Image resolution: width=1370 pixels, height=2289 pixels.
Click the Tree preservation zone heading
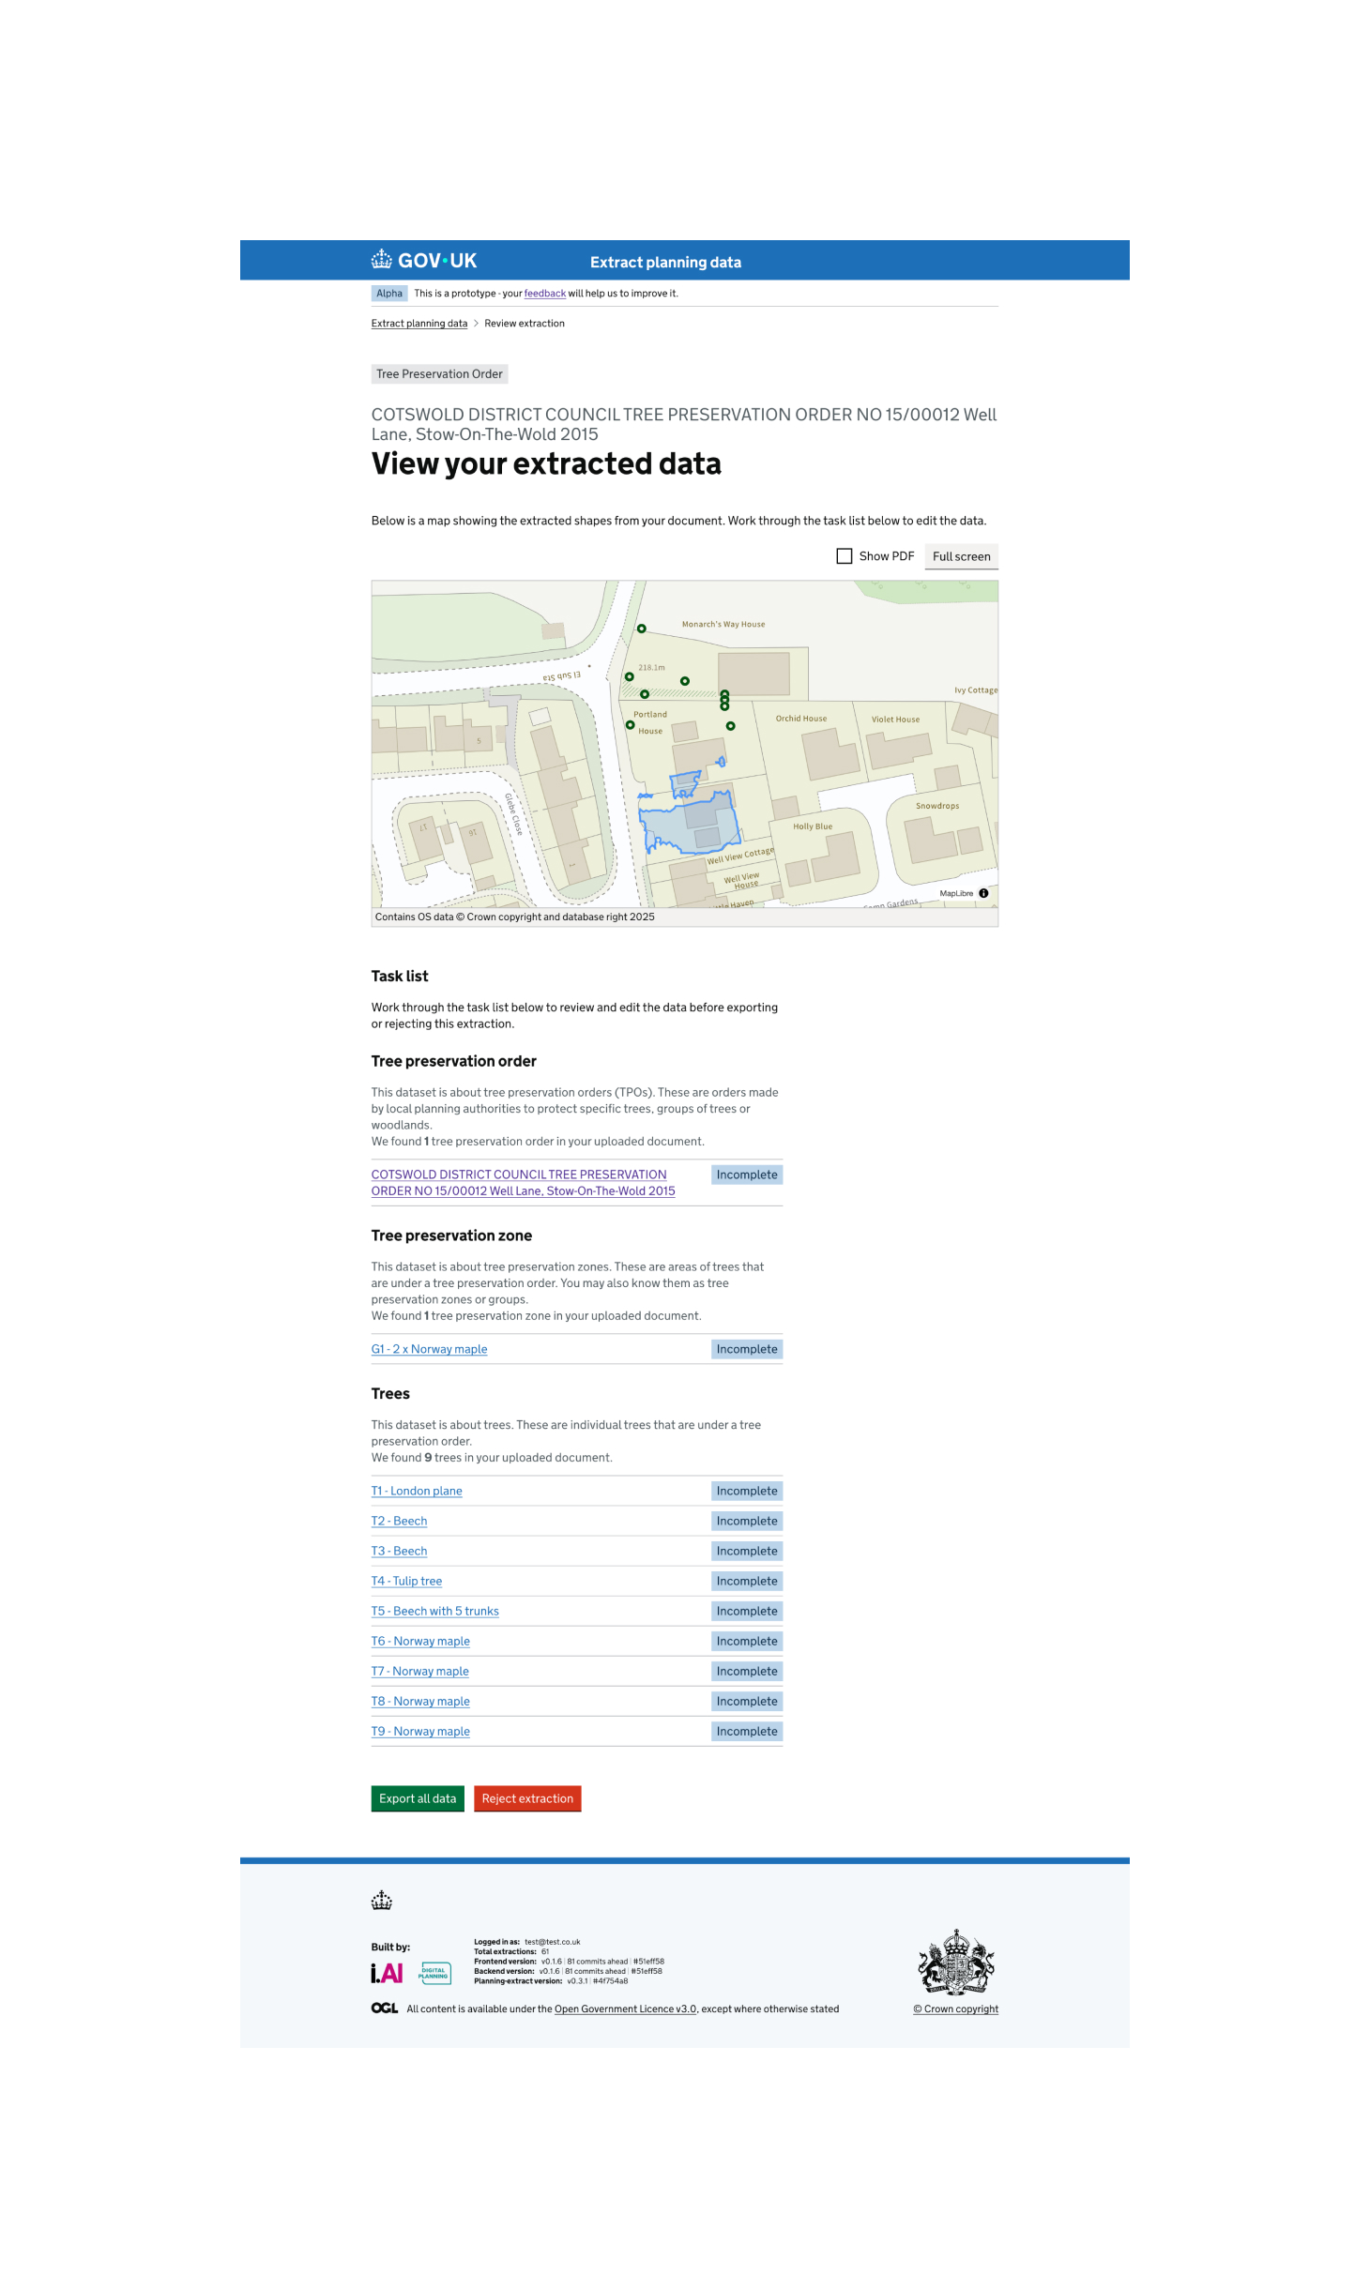(451, 1235)
